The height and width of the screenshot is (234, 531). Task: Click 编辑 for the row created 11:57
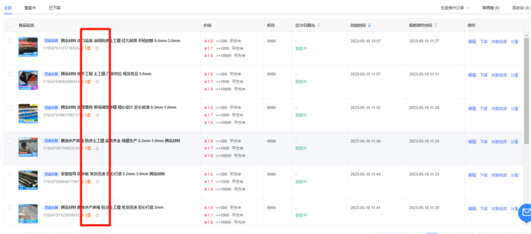point(472,75)
